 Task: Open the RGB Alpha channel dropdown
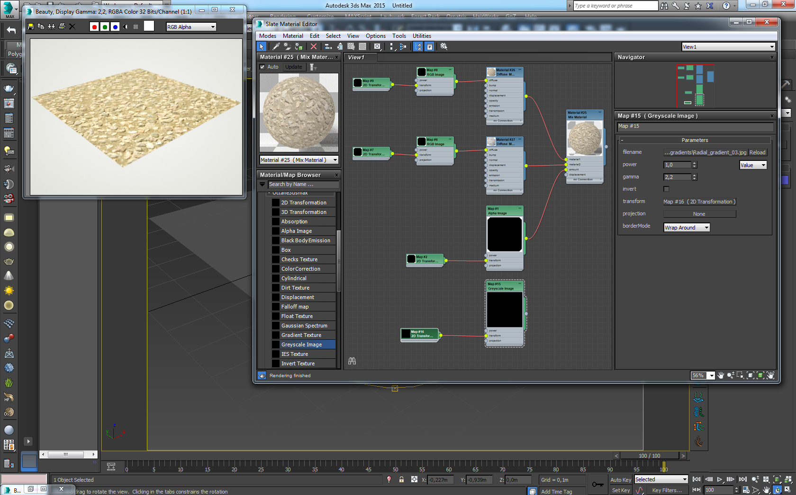pyautogui.click(x=191, y=27)
